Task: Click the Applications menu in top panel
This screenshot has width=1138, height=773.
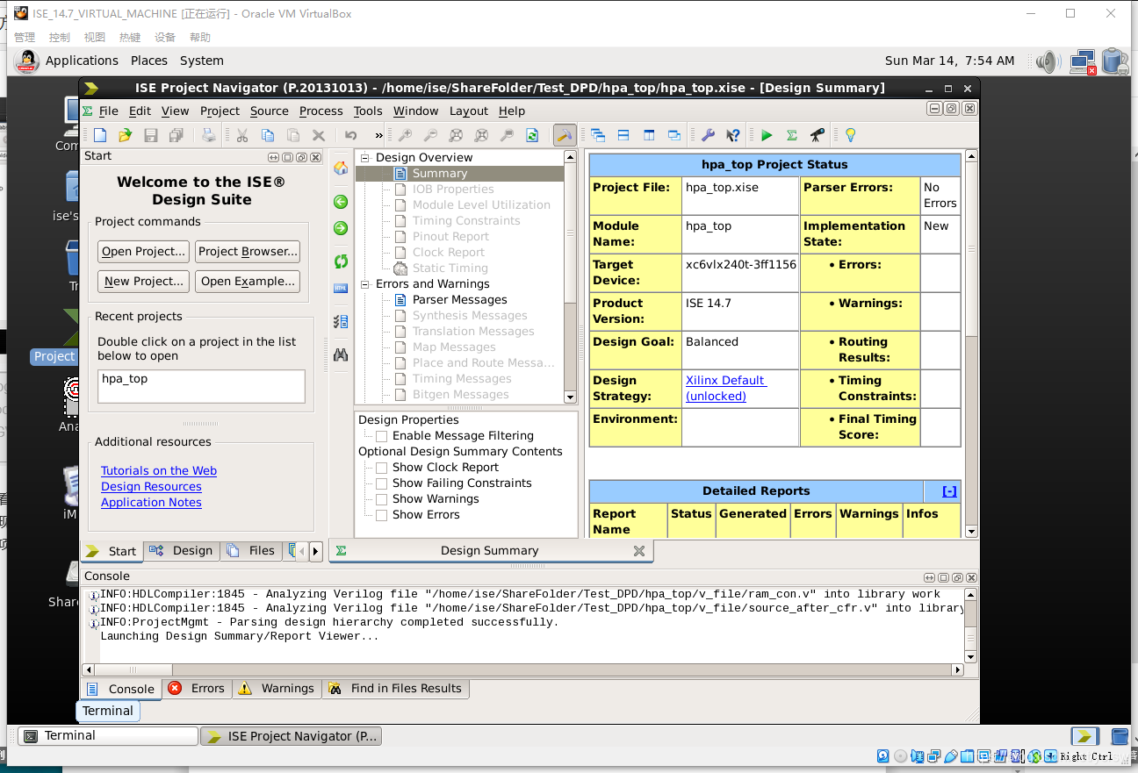Action: pos(82,61)
